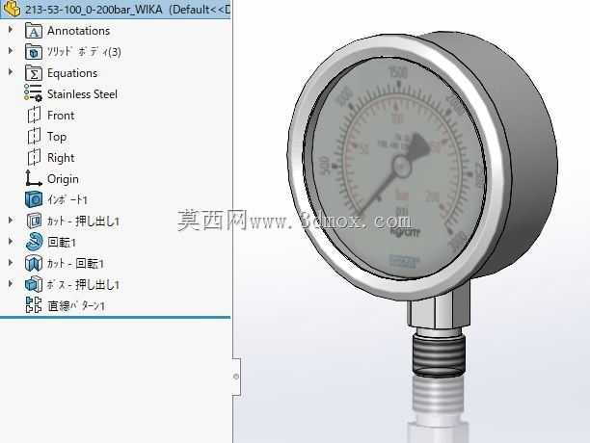Expand the solid bodies (3) folder
The width and height of the screenshot is (590, 443).
point(11,51)
